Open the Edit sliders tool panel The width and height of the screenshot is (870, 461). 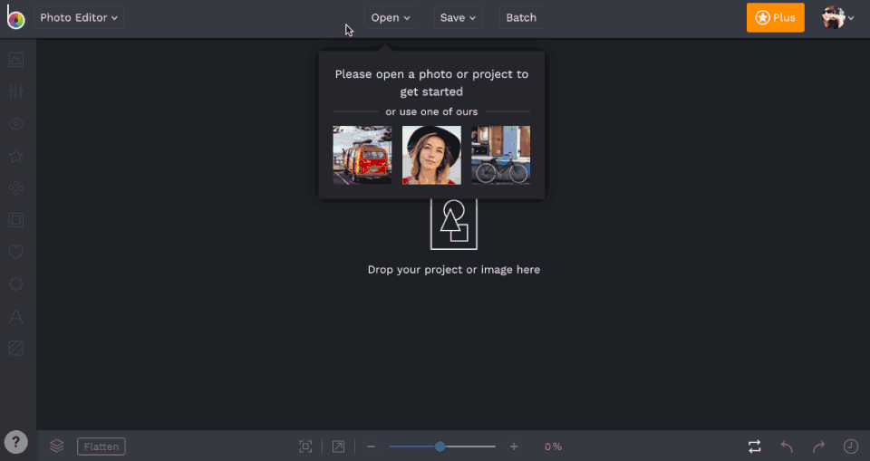click(16, 91)
